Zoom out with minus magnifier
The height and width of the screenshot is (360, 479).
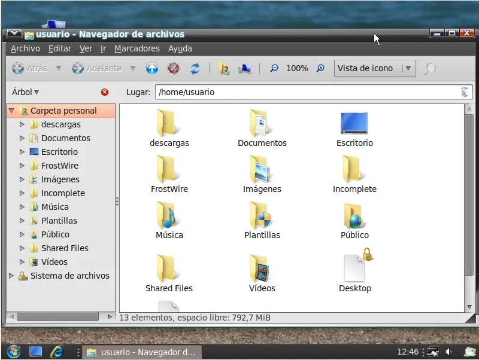(274, 68)
